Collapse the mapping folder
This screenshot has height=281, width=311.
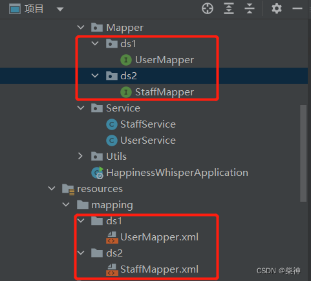click(66, 204)
